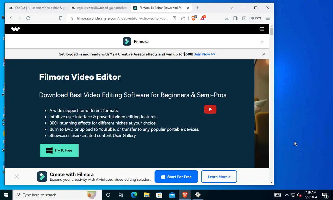Click 'Burn to DVD or upload to YouTube' bullet

pos(124,129)
